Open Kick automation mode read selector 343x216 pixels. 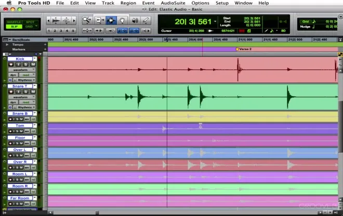coord(27,75)
